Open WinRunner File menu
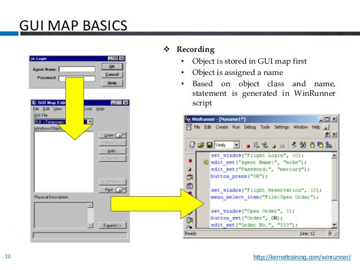 (197, 127)
